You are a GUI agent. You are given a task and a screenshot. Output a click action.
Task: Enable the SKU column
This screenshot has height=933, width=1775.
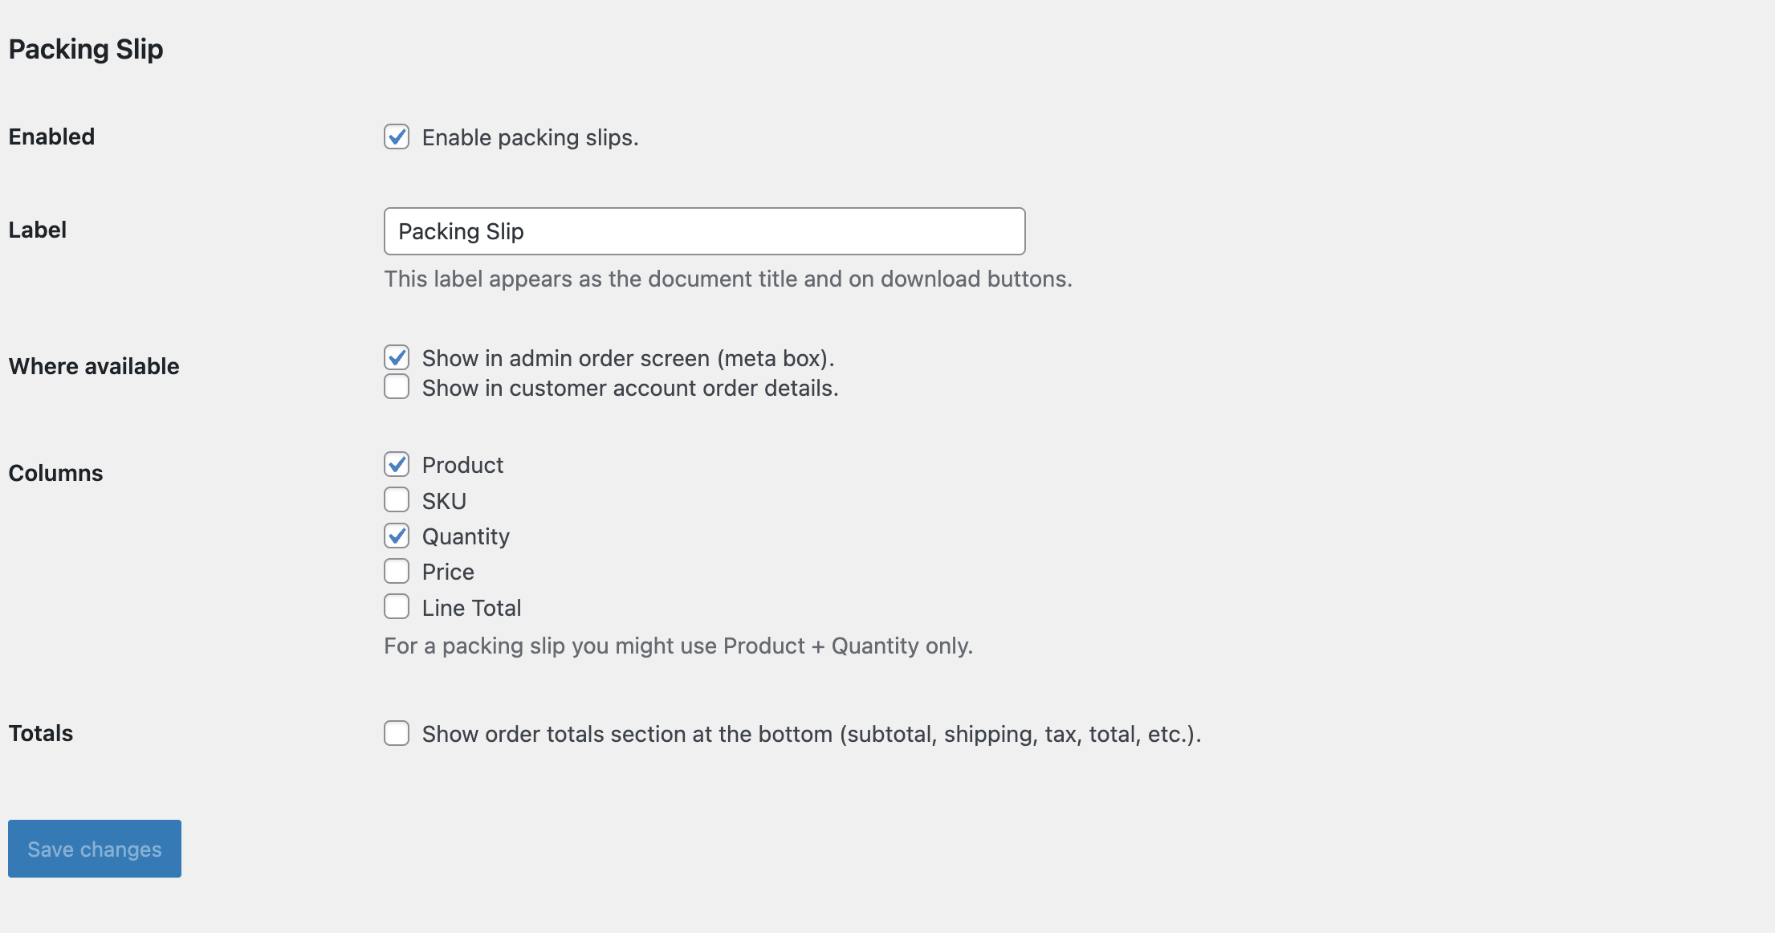(x=397, y=499)
